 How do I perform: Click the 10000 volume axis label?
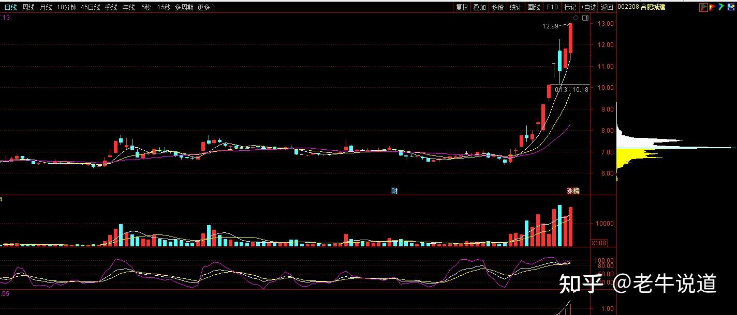(603, 224)
